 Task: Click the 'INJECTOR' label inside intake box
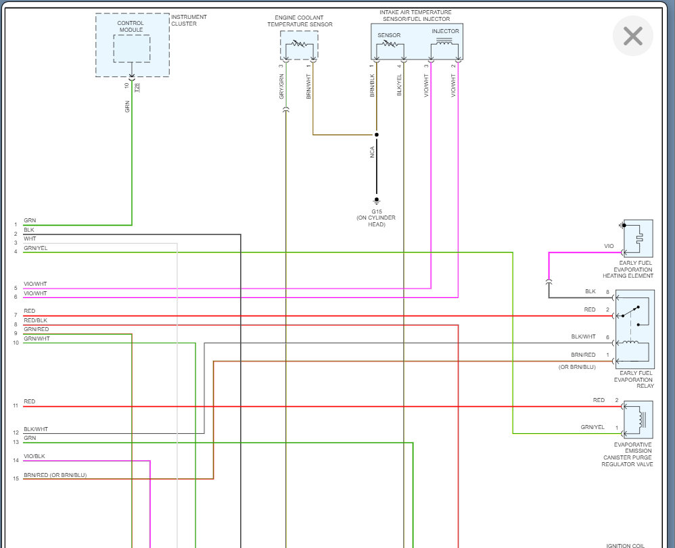446,31
